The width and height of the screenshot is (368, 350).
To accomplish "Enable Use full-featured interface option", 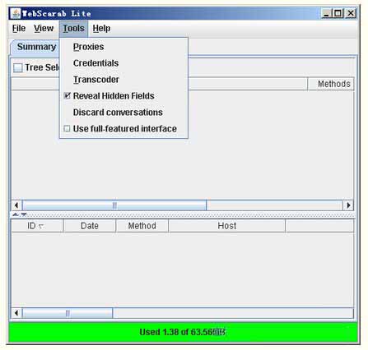I will pyautogui.click(x=120, y=128).
